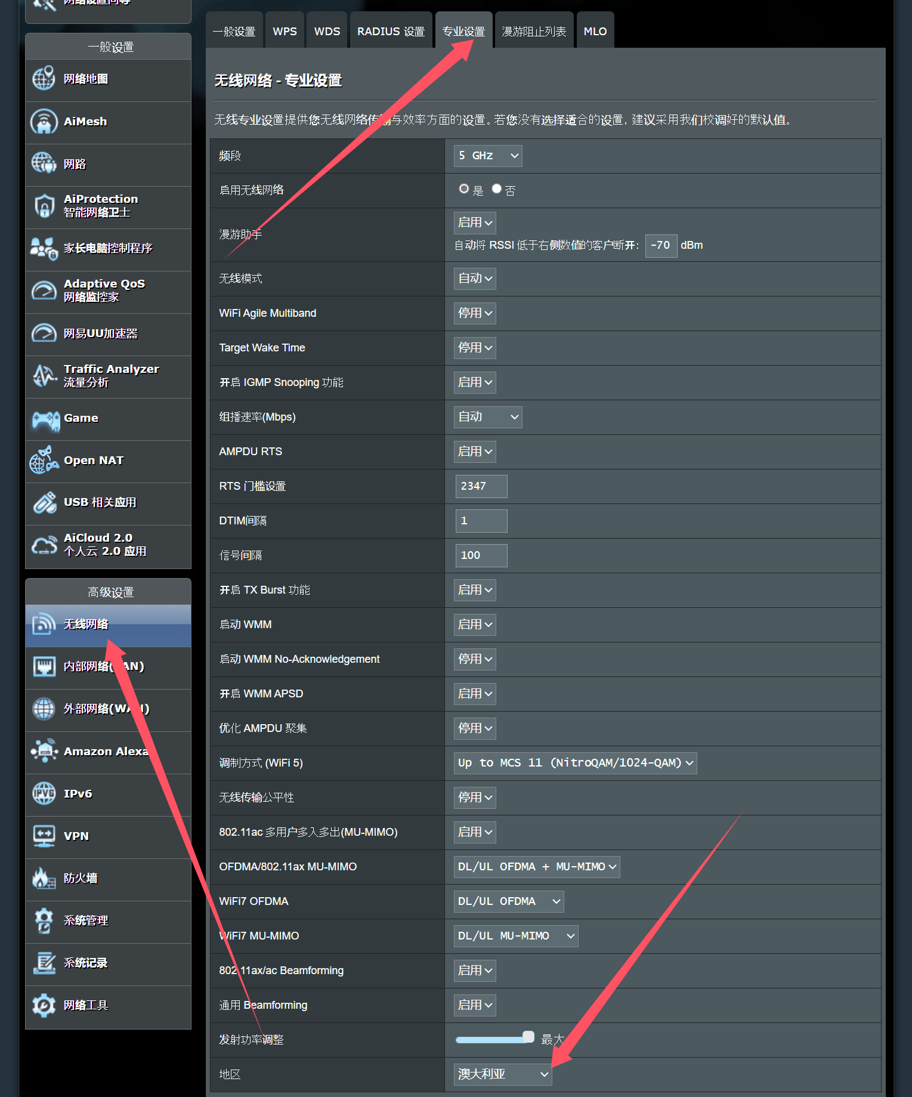Expand the 频段 5 GHz dropdown
The height and width of the screenshot is (1097, 912).
[x=488, y=156]
